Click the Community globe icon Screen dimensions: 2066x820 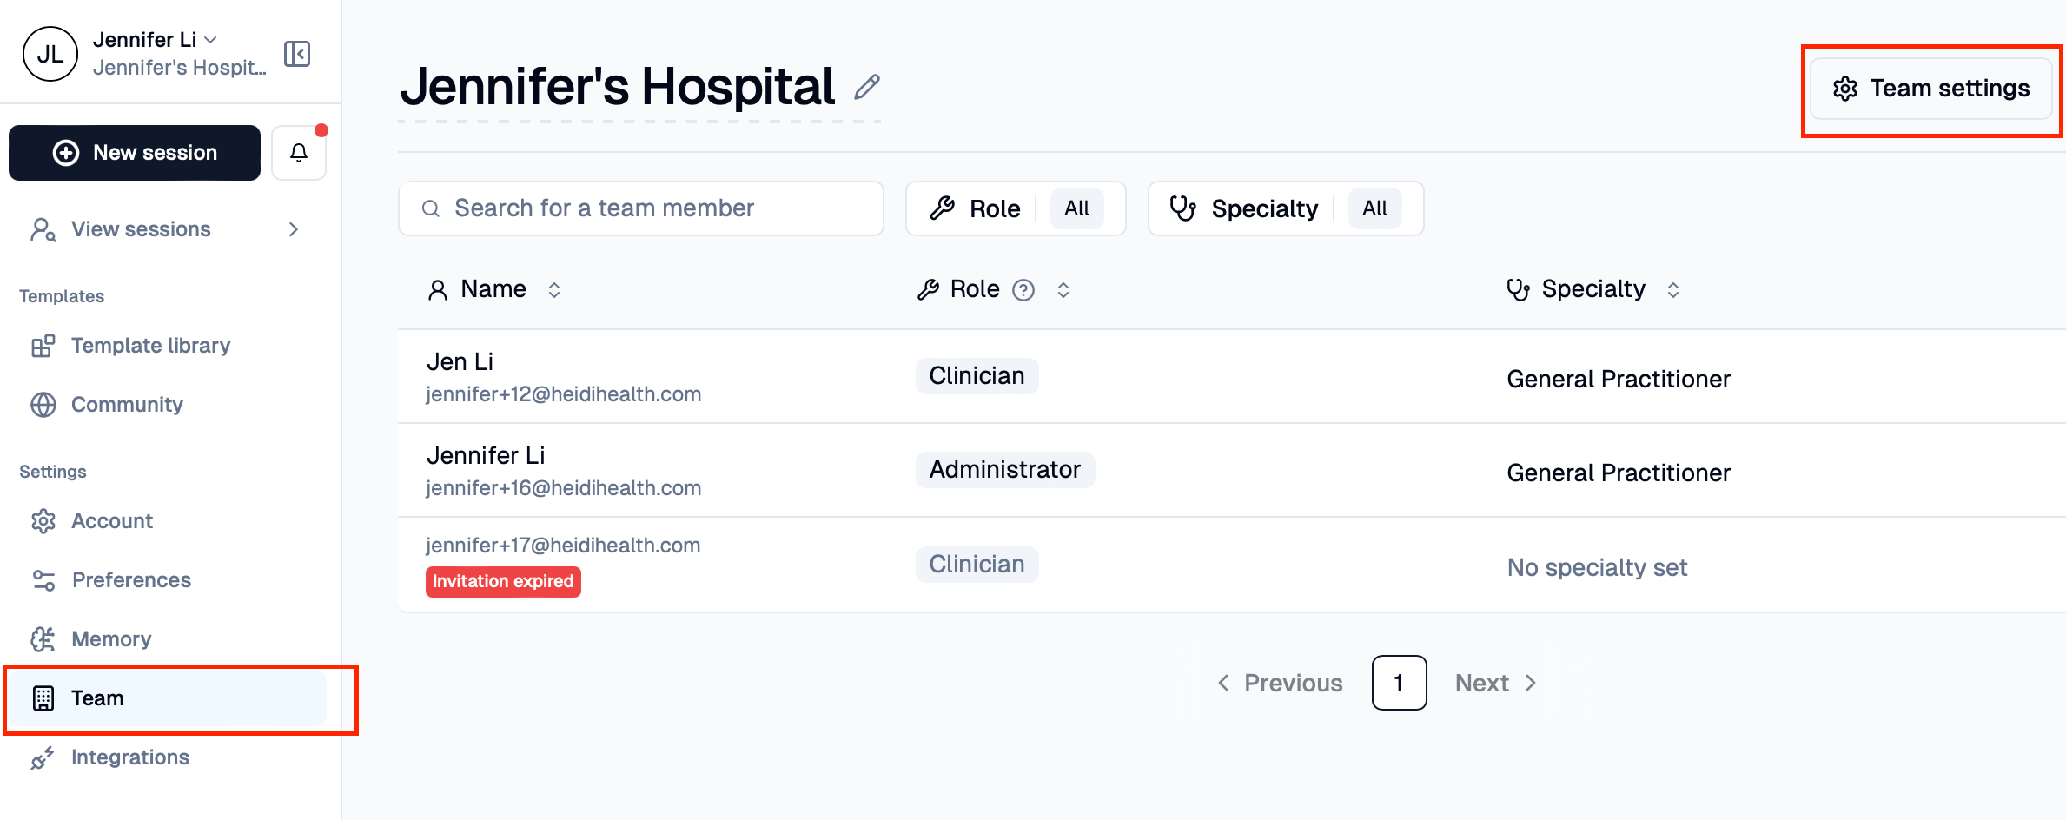43,404
